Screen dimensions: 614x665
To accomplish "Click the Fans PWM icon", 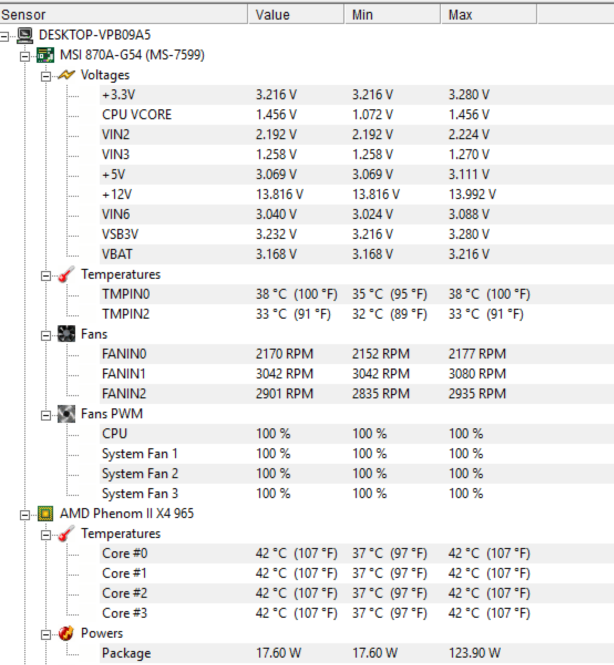I will pyautogui.click(x=66, y=414).
